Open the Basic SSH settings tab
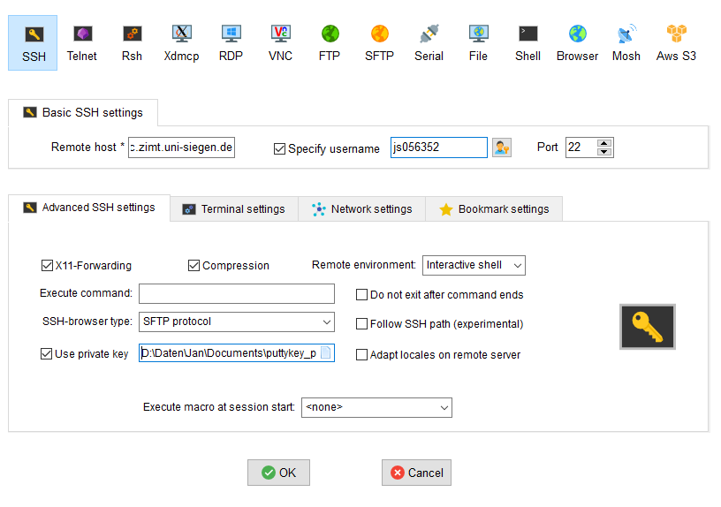721x507 pixels. [83, 112]
